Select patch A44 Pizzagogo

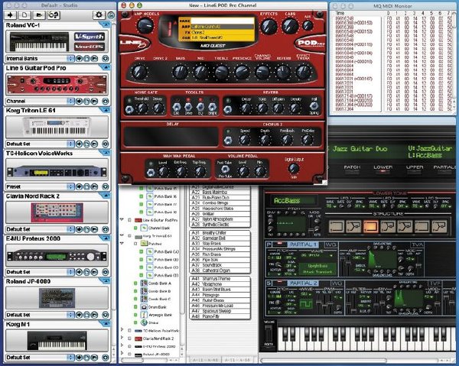220,295
